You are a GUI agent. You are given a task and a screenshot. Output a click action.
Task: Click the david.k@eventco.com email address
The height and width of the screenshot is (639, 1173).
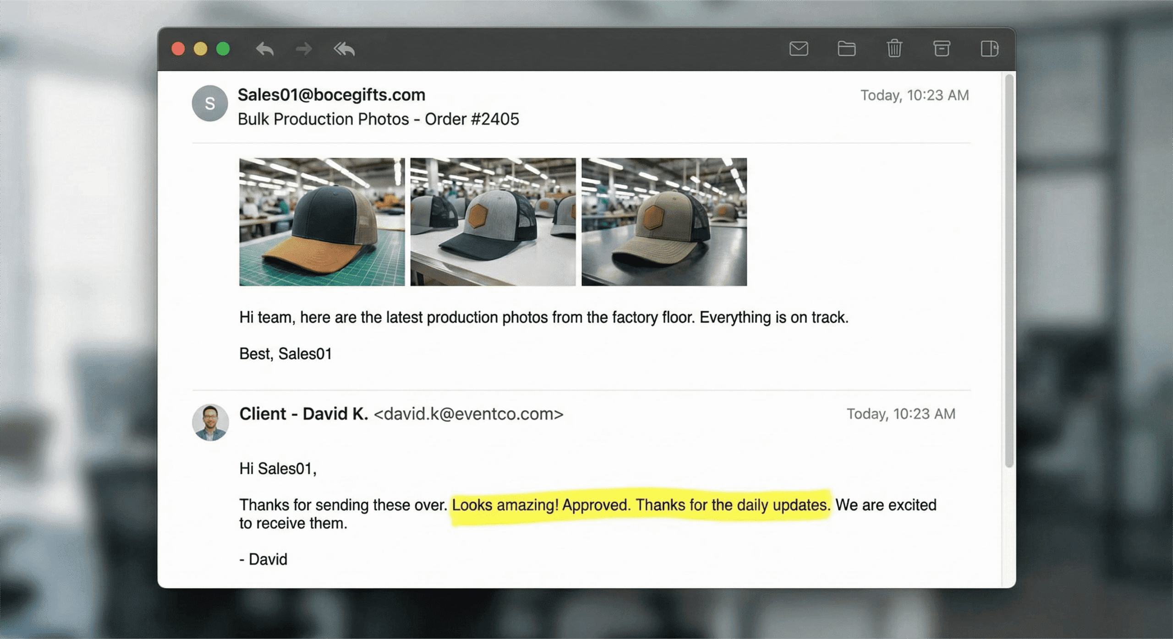pos(468,414)
